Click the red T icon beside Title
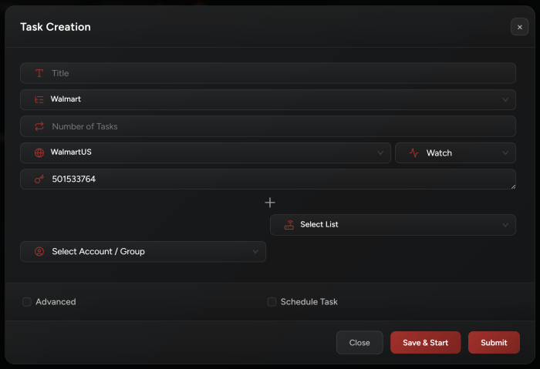This screenshot has height=369, width=540. click(39, 73)
